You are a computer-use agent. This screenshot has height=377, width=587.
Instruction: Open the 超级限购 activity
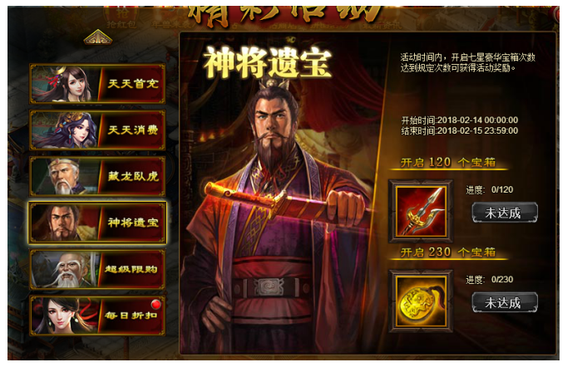(97, 269)
